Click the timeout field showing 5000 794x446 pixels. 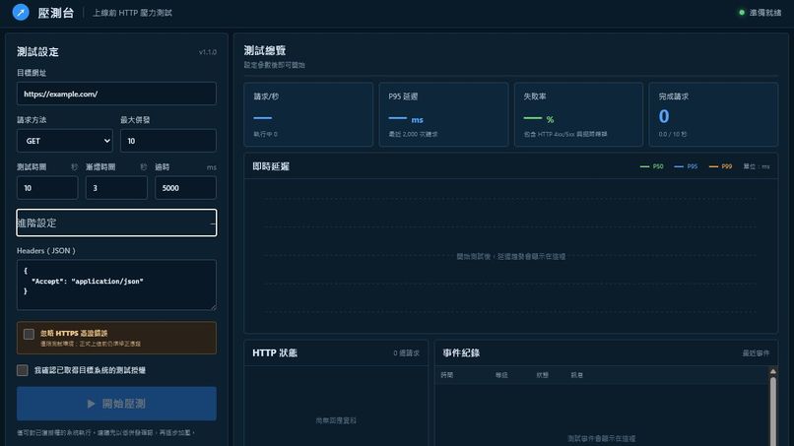[x=185, y=188]
